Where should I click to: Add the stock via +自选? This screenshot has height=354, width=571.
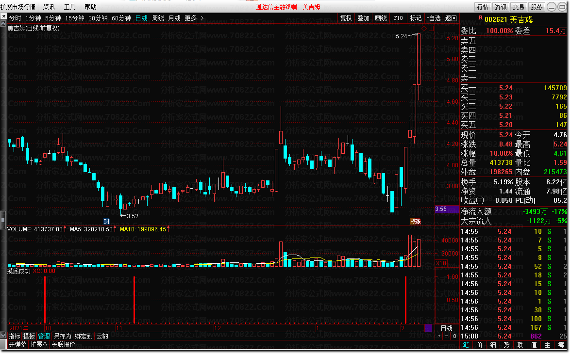tap(433, 18)
